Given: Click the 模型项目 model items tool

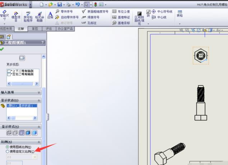Looking at the screenshot, I should pos(16,17).
